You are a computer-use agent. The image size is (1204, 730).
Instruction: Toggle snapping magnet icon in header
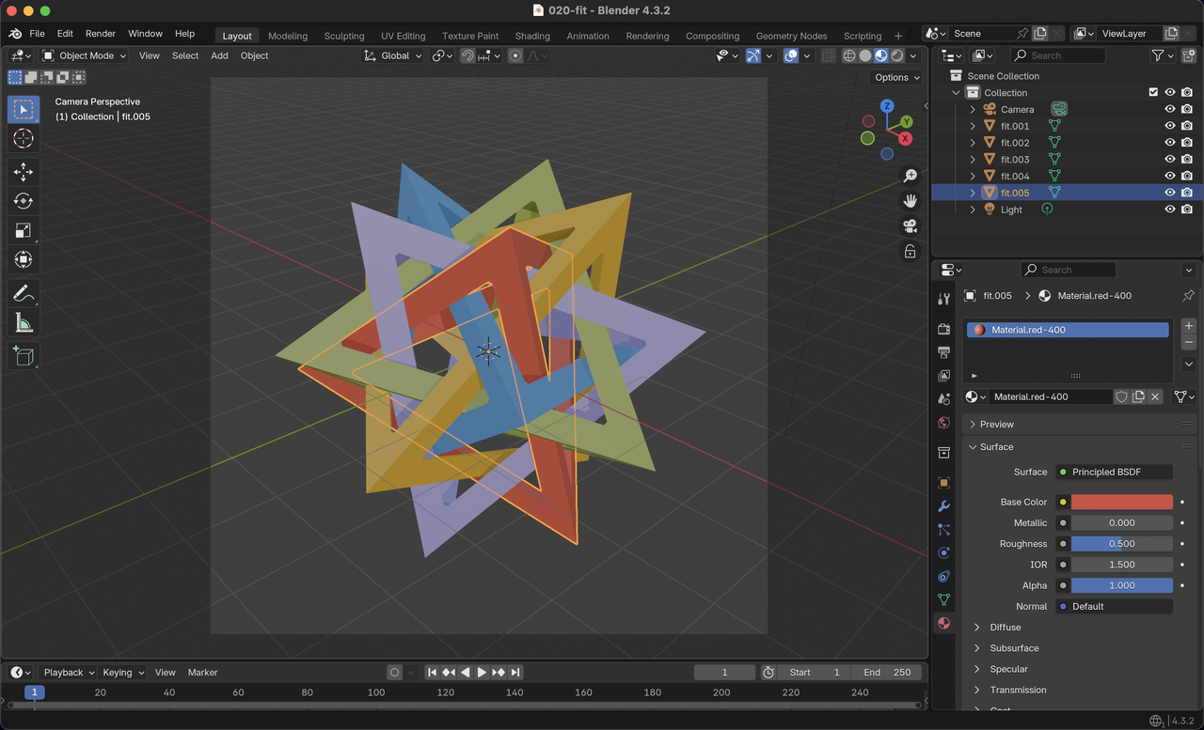click(x=467, y=55)
